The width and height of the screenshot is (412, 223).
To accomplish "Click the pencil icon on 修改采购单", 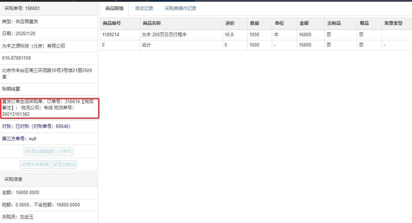I will (23, 165).
